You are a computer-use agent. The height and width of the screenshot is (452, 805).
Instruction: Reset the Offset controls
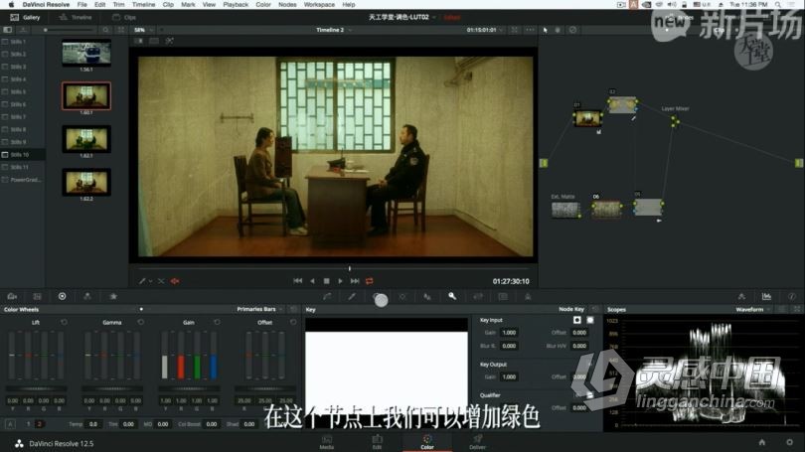click(293, 322)
